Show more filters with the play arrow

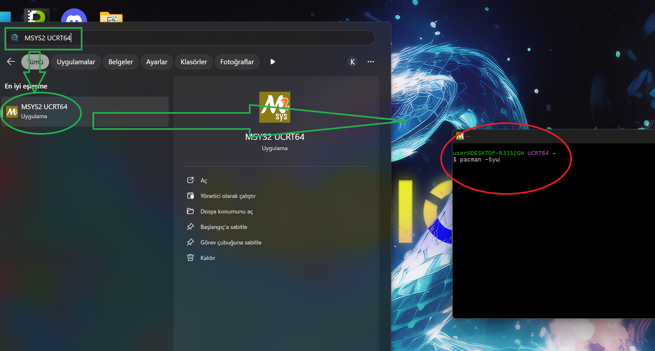coord(273,62)
